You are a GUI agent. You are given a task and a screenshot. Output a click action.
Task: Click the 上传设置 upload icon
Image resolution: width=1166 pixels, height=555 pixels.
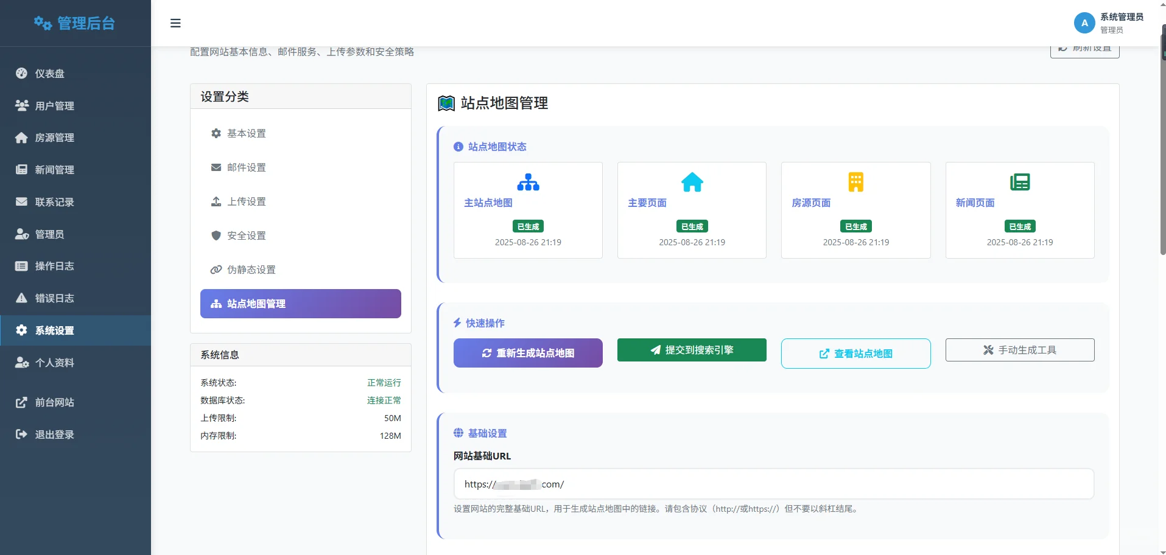click(x=216, y=201)
